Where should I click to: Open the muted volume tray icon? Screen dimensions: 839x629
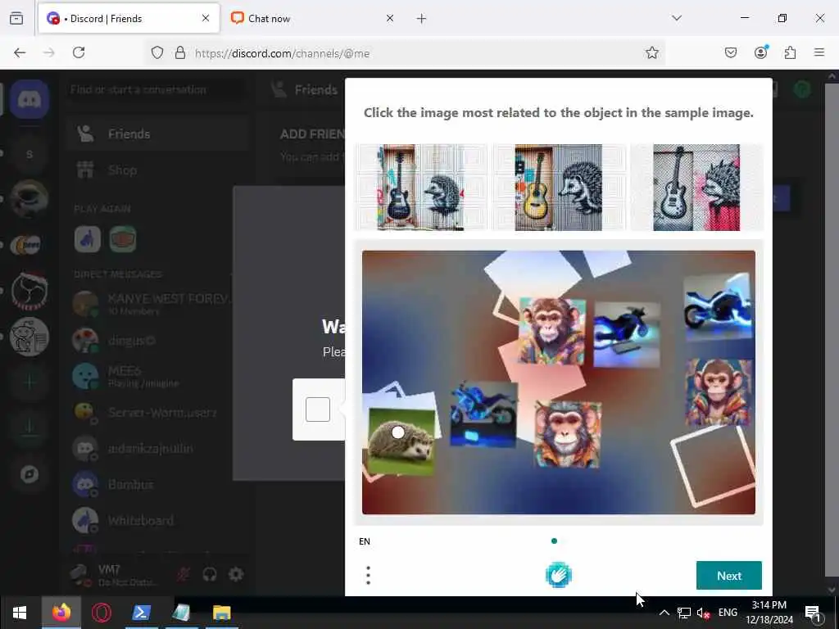click(x=704, y=613)
